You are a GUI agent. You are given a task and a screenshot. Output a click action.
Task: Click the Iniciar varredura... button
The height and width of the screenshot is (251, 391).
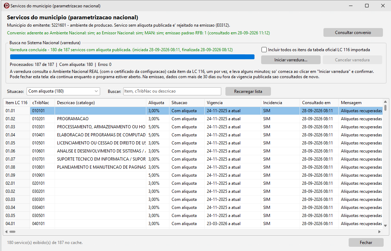pyautogui.click(x=291, y=60)
